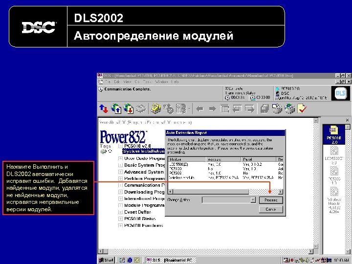Click the Tags icon beside the tree

104,152
